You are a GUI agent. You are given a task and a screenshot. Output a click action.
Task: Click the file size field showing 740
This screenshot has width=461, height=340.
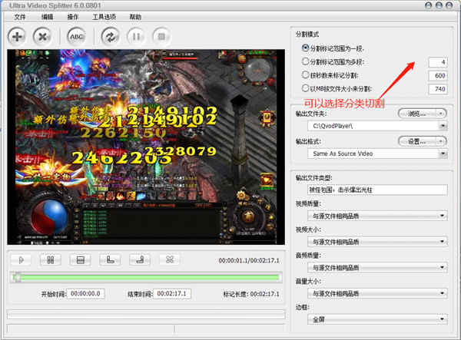(438, 89)
